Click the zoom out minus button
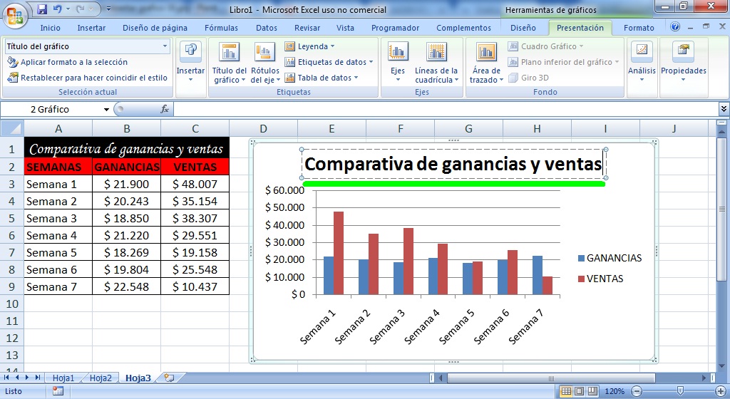This screenshot has height=399, width=730. point(637,391)
